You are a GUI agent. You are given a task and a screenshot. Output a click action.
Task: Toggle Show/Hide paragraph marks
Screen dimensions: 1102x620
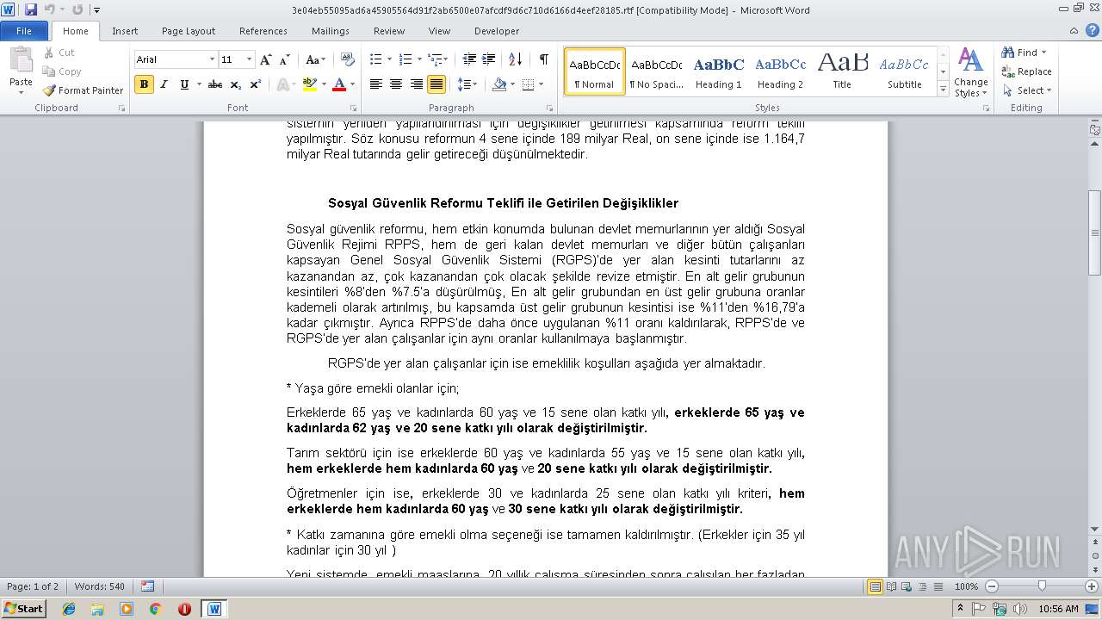click(543, 59)
